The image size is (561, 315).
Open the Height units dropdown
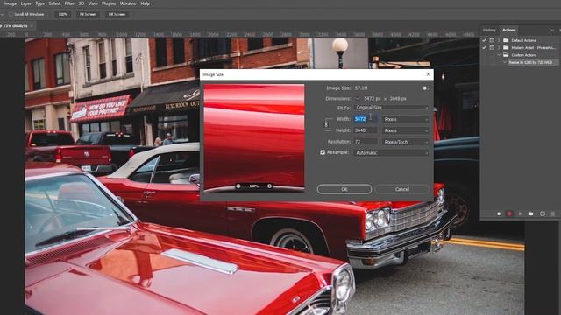click(405, 130)
